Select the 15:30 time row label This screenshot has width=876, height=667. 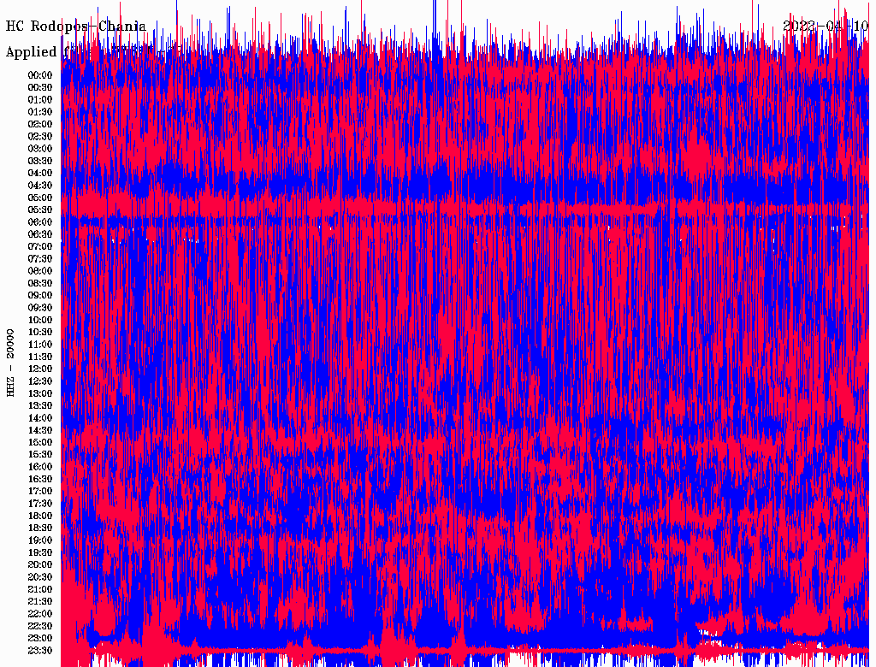(40, 455)
